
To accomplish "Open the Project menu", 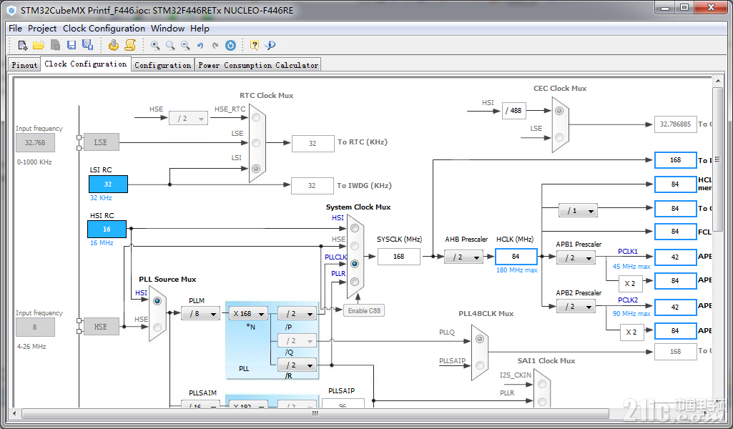I will [42, 28].
